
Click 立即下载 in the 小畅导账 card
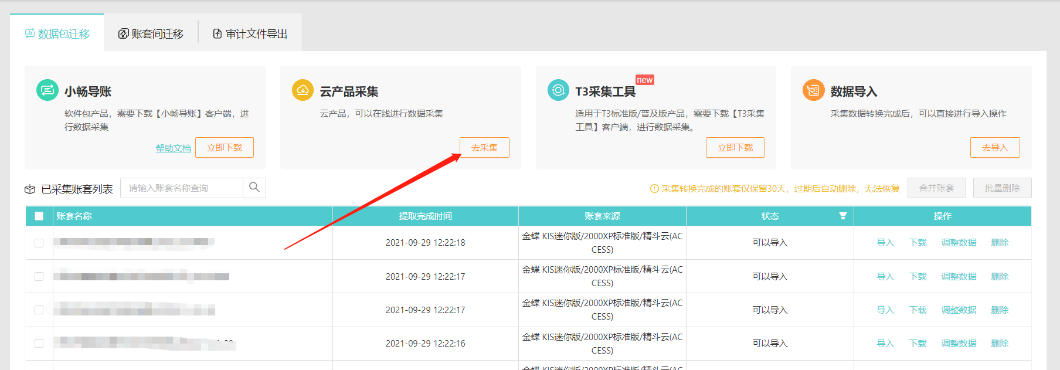pyautogui.click(x=225, y=147)
